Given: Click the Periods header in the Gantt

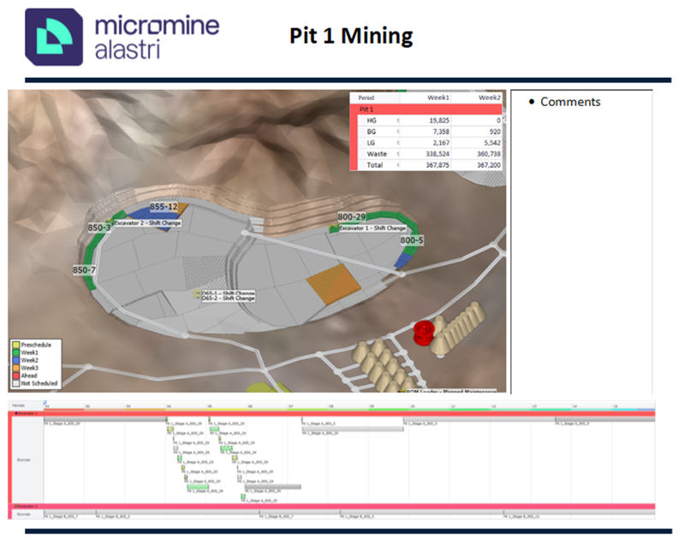Looking at the screenshot, I should point(18,405).
